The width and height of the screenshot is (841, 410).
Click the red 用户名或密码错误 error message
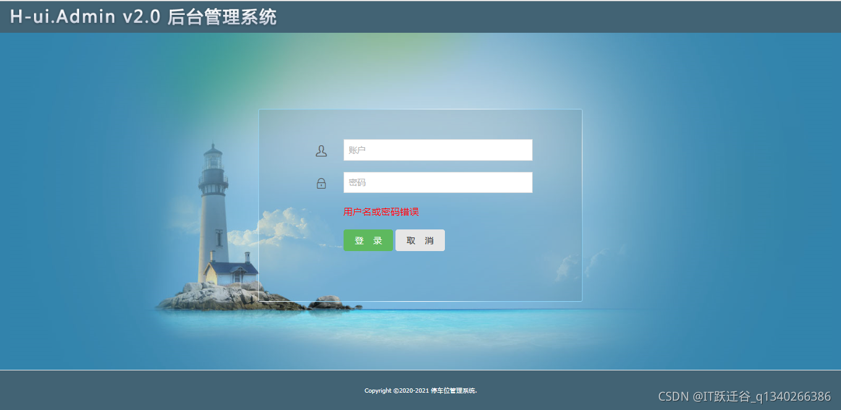[381, 211]
